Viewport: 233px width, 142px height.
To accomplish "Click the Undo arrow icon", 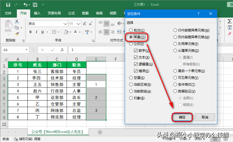I will pos(26,5).
